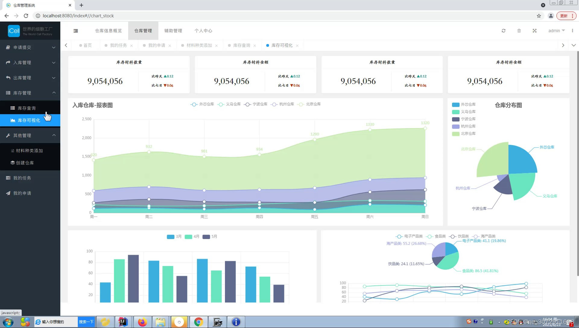Click the 义乌仓库 pie chart slice
Screen dimensions: 579x328
pos(522,184)
